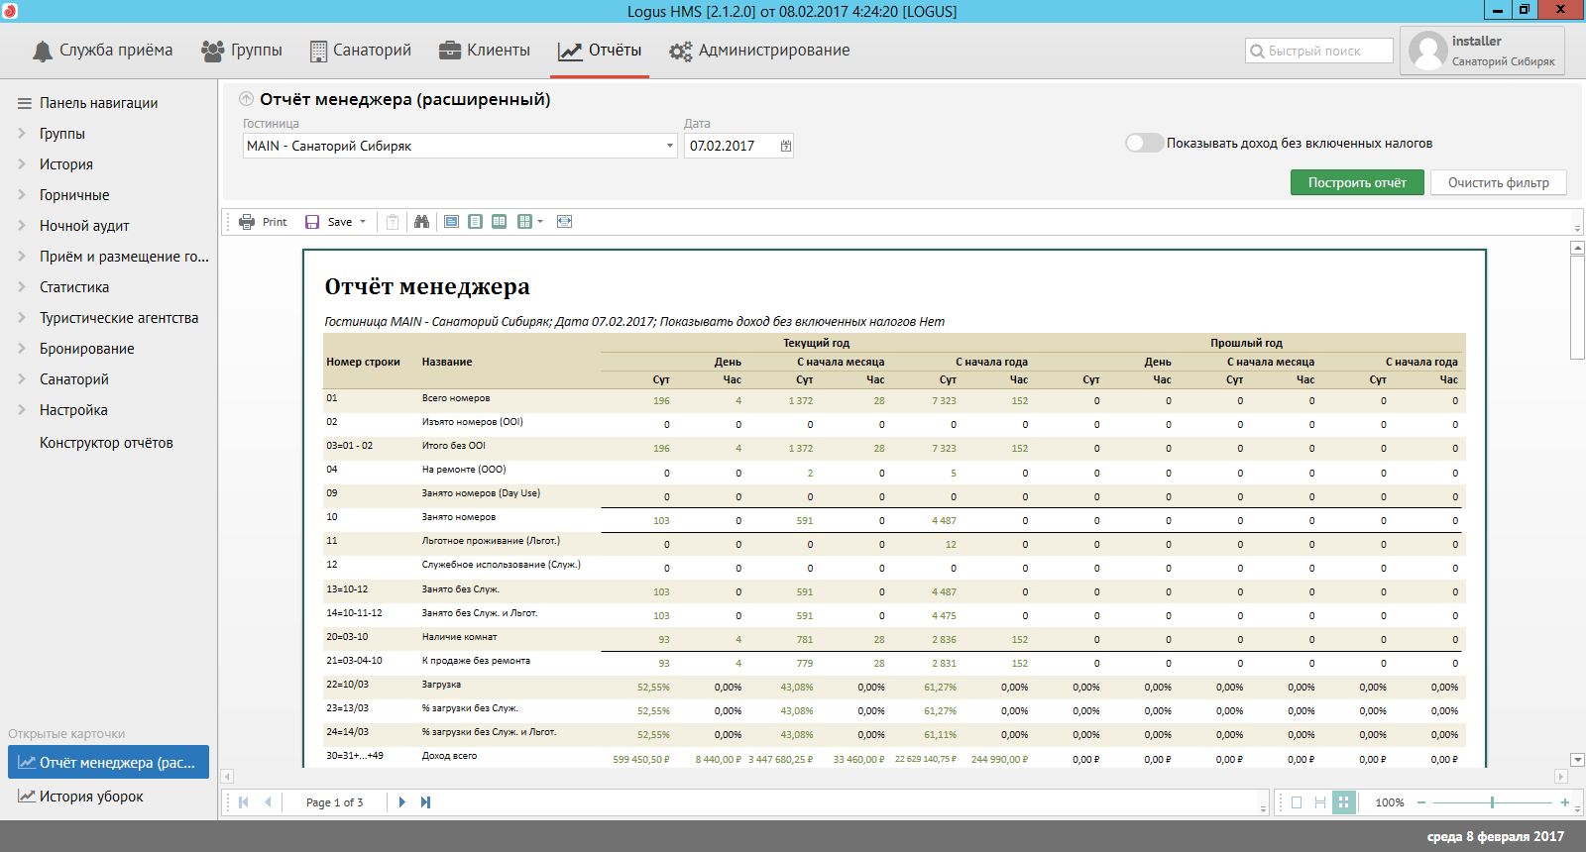Viewport: 1586px width, 852px height.
Task: Open search with the binoculars icon
Action: (x=421, y=222)
